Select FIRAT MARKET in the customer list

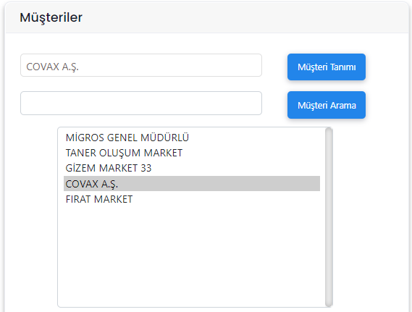coord(192,199)
